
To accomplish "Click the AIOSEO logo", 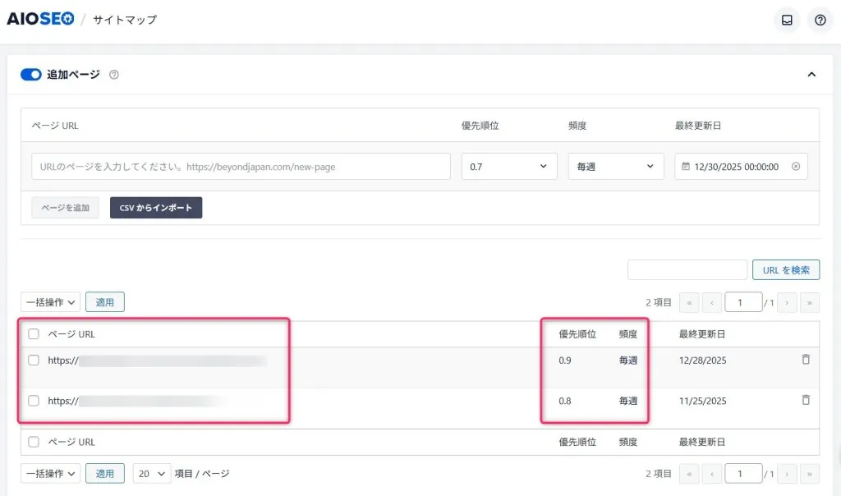I will pos(40,19).
